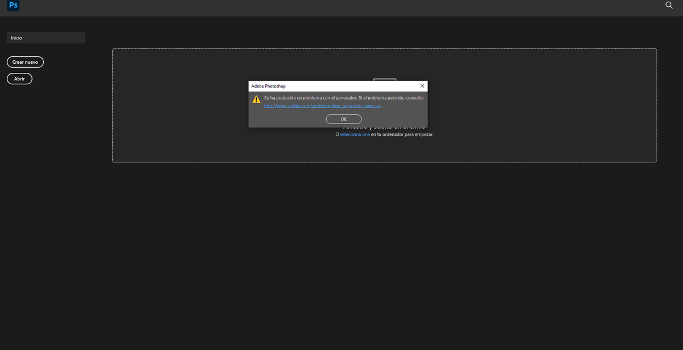Click the 'Se ha producido un problema' message
This screenshot has height=350, width=683.
[x=344, y=98]
